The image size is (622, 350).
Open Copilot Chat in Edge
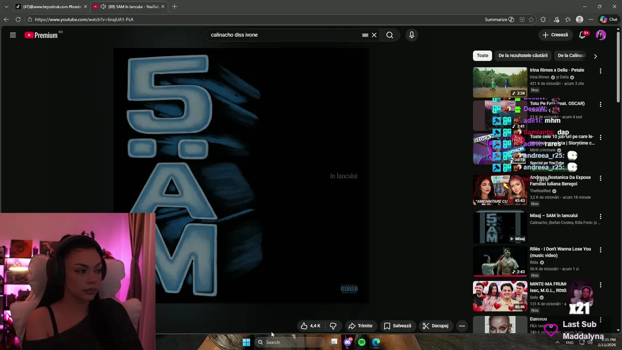(608, 19)
